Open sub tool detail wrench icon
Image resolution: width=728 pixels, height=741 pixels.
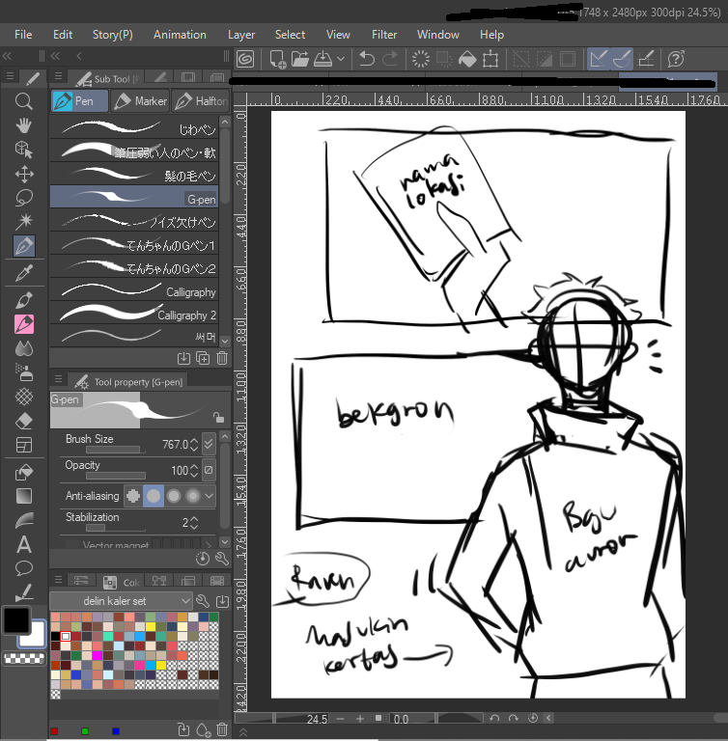point(222,559)
